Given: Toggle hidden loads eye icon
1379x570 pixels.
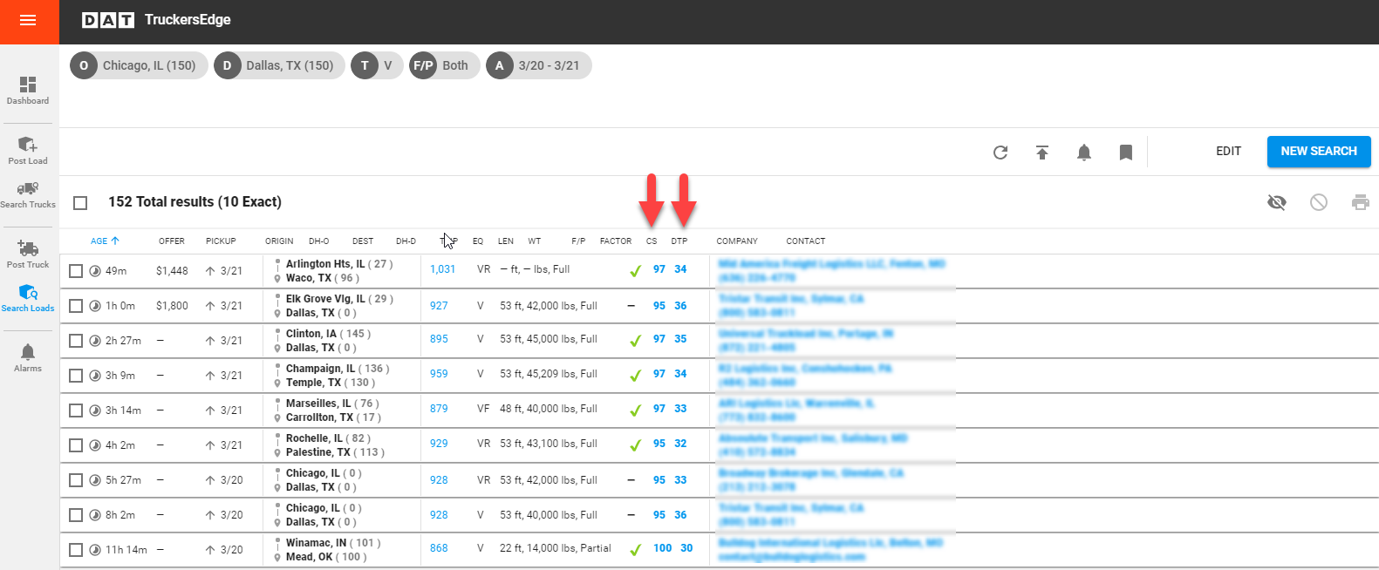Looking at the screenshot, I should point(1277,202).
